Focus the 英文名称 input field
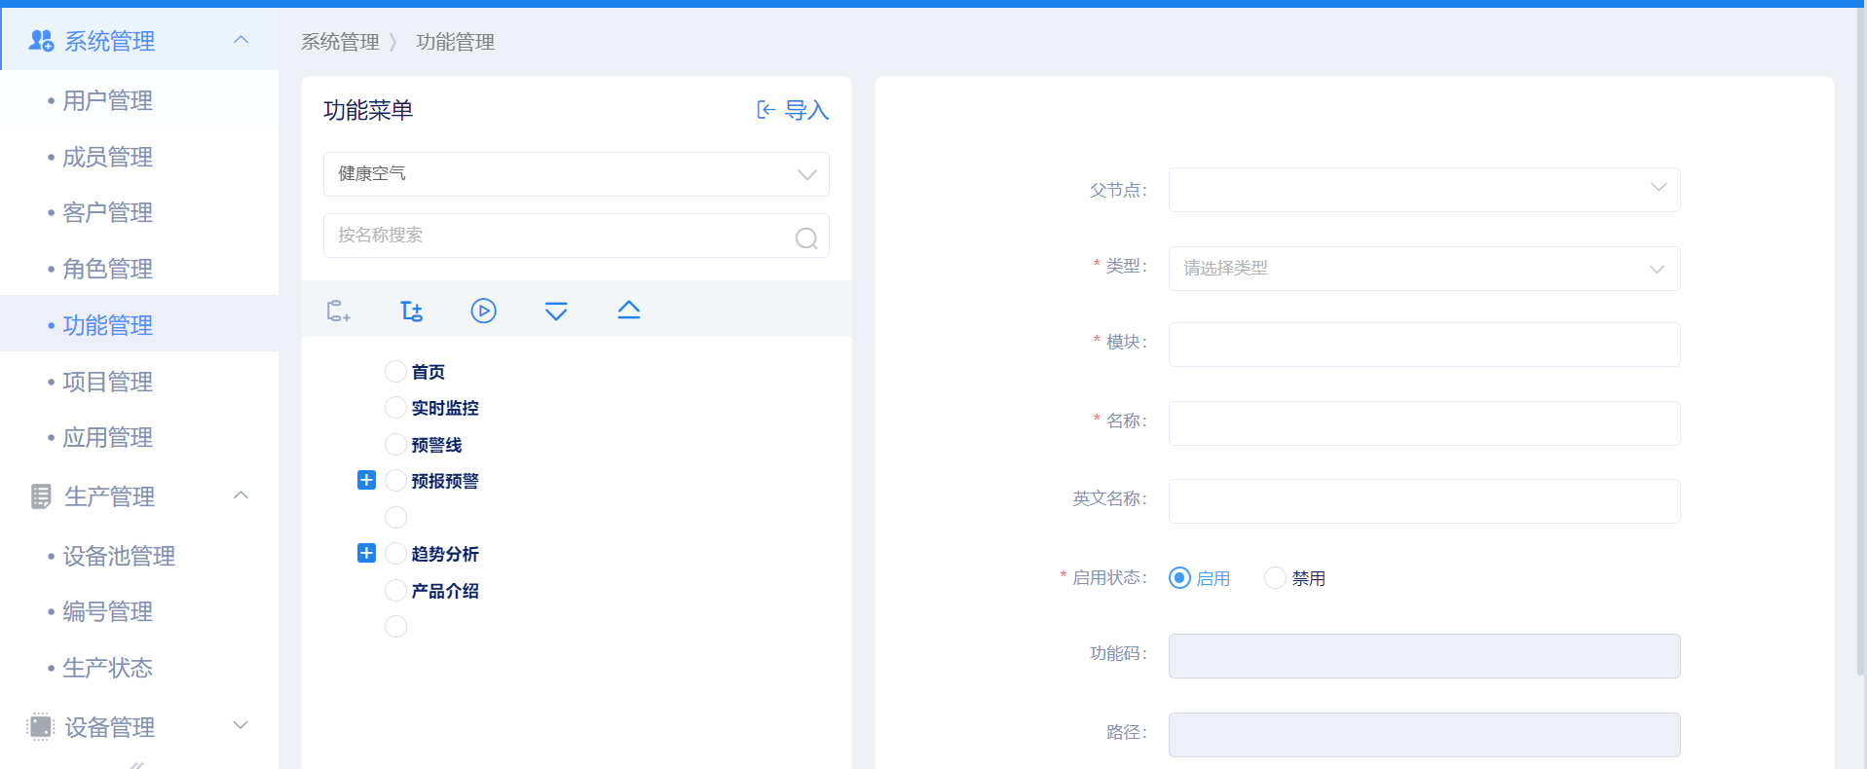The width and height of the screenshot is (1867, 769). 1424,501
